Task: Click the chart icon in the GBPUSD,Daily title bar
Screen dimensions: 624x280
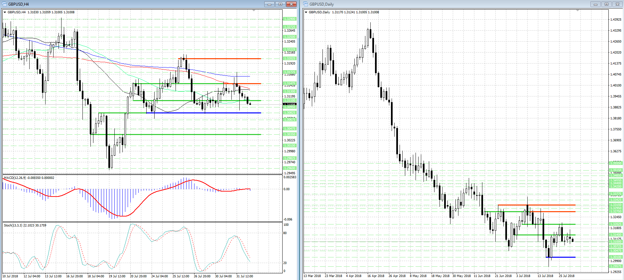Action: tap(306, 4)
